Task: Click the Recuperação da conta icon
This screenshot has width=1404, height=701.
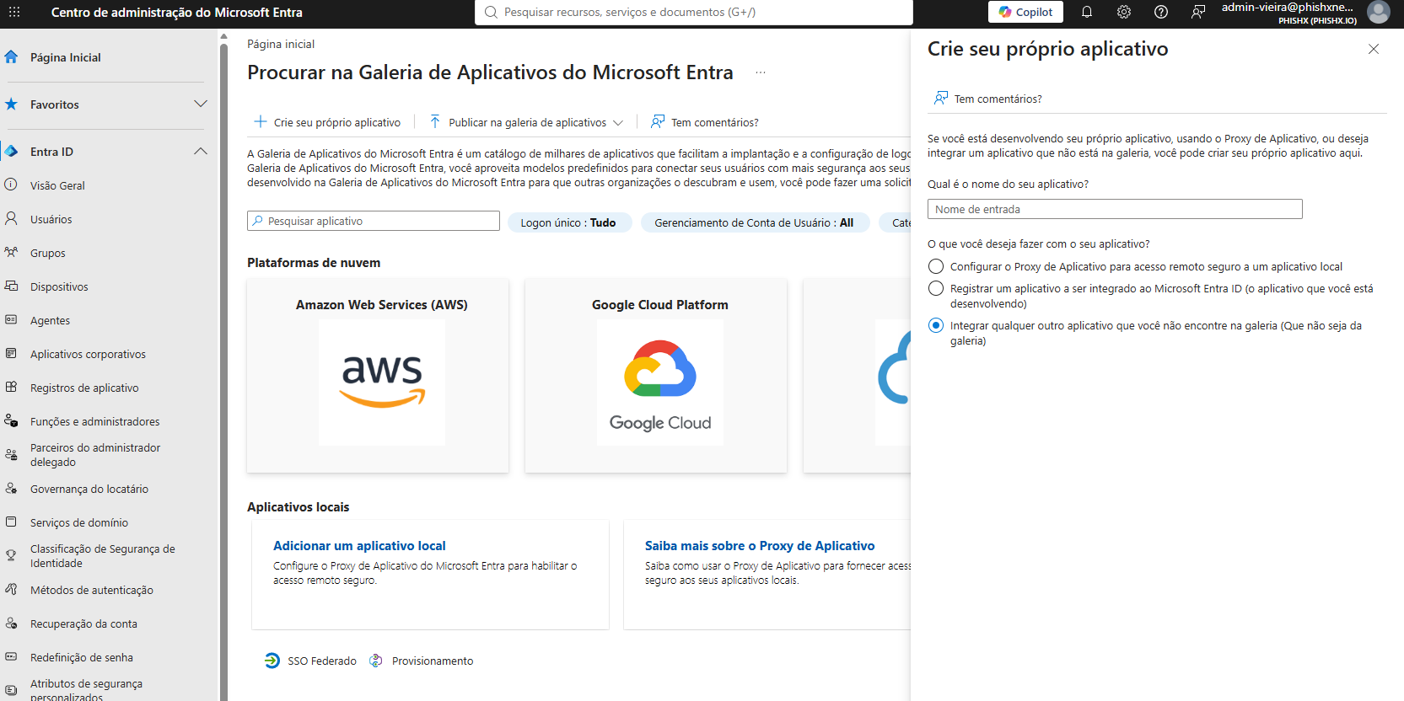Action: [11, 623]
